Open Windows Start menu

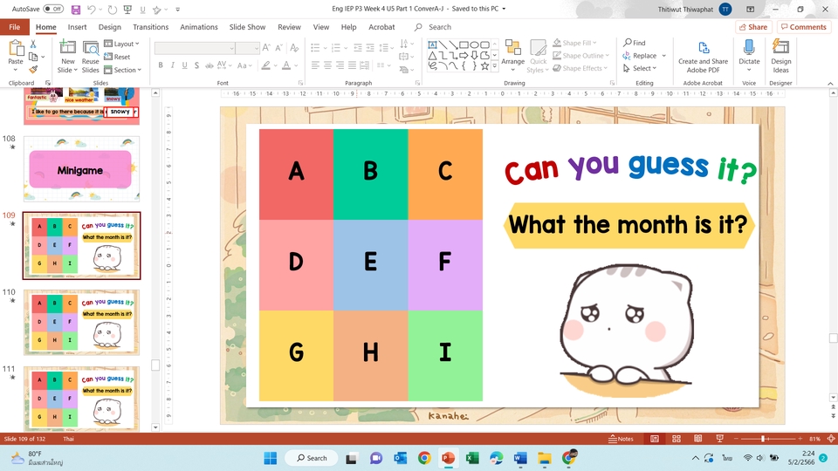pos(271,458)
